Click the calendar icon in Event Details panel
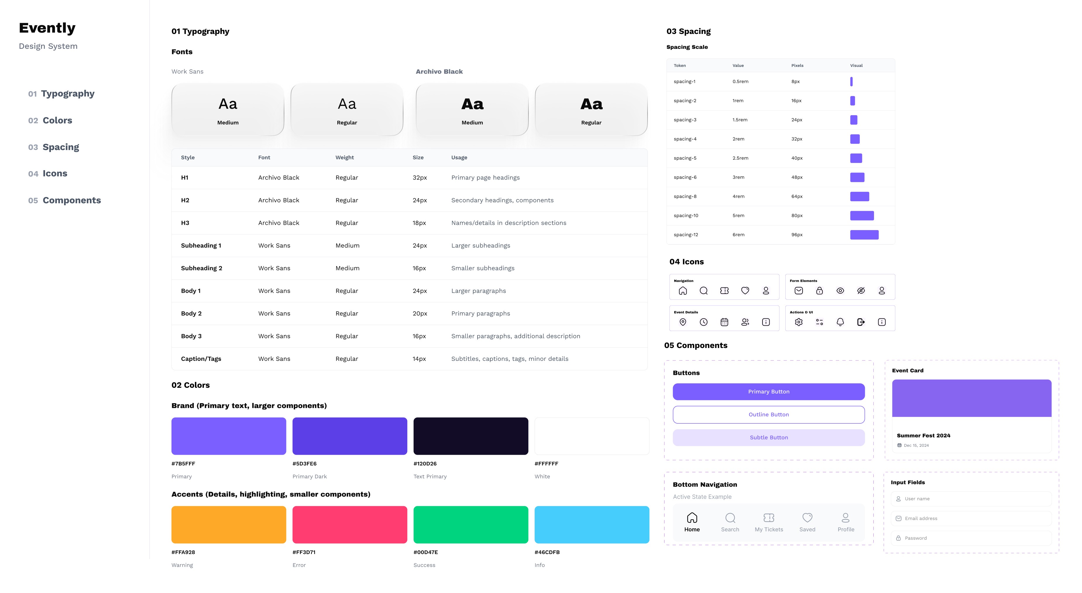This screenshot has width=1082, height=593. pyautogui.click(x=724, y=322)
